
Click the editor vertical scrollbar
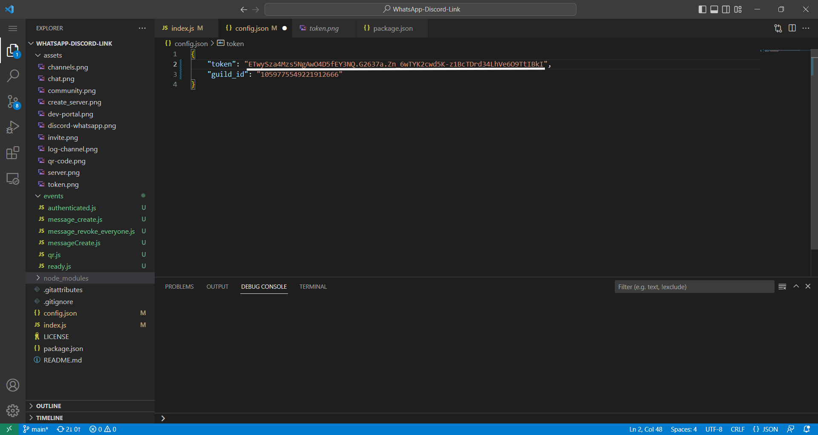pos(814,149)
